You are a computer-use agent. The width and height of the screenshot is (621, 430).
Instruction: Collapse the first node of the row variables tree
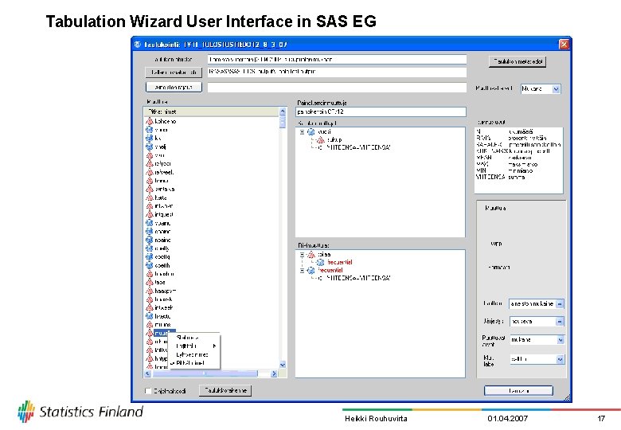point(303,255)
